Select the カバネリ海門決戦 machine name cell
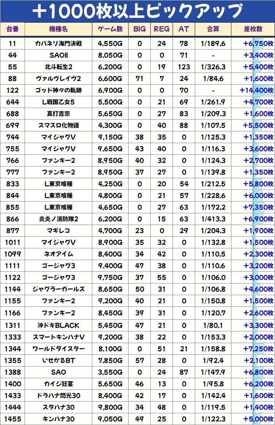The width and height of the screenshot is (275, 425). (58, 44)
